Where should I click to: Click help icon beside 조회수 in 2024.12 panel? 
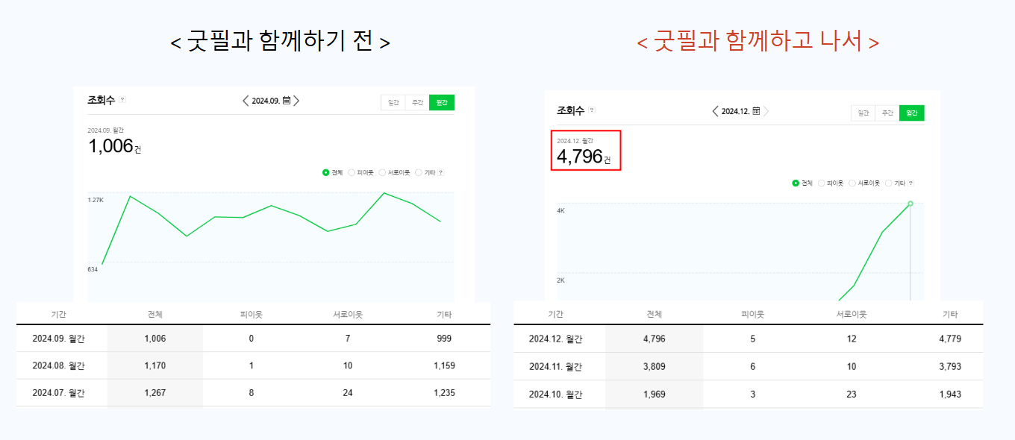click(x=592, y=110)
